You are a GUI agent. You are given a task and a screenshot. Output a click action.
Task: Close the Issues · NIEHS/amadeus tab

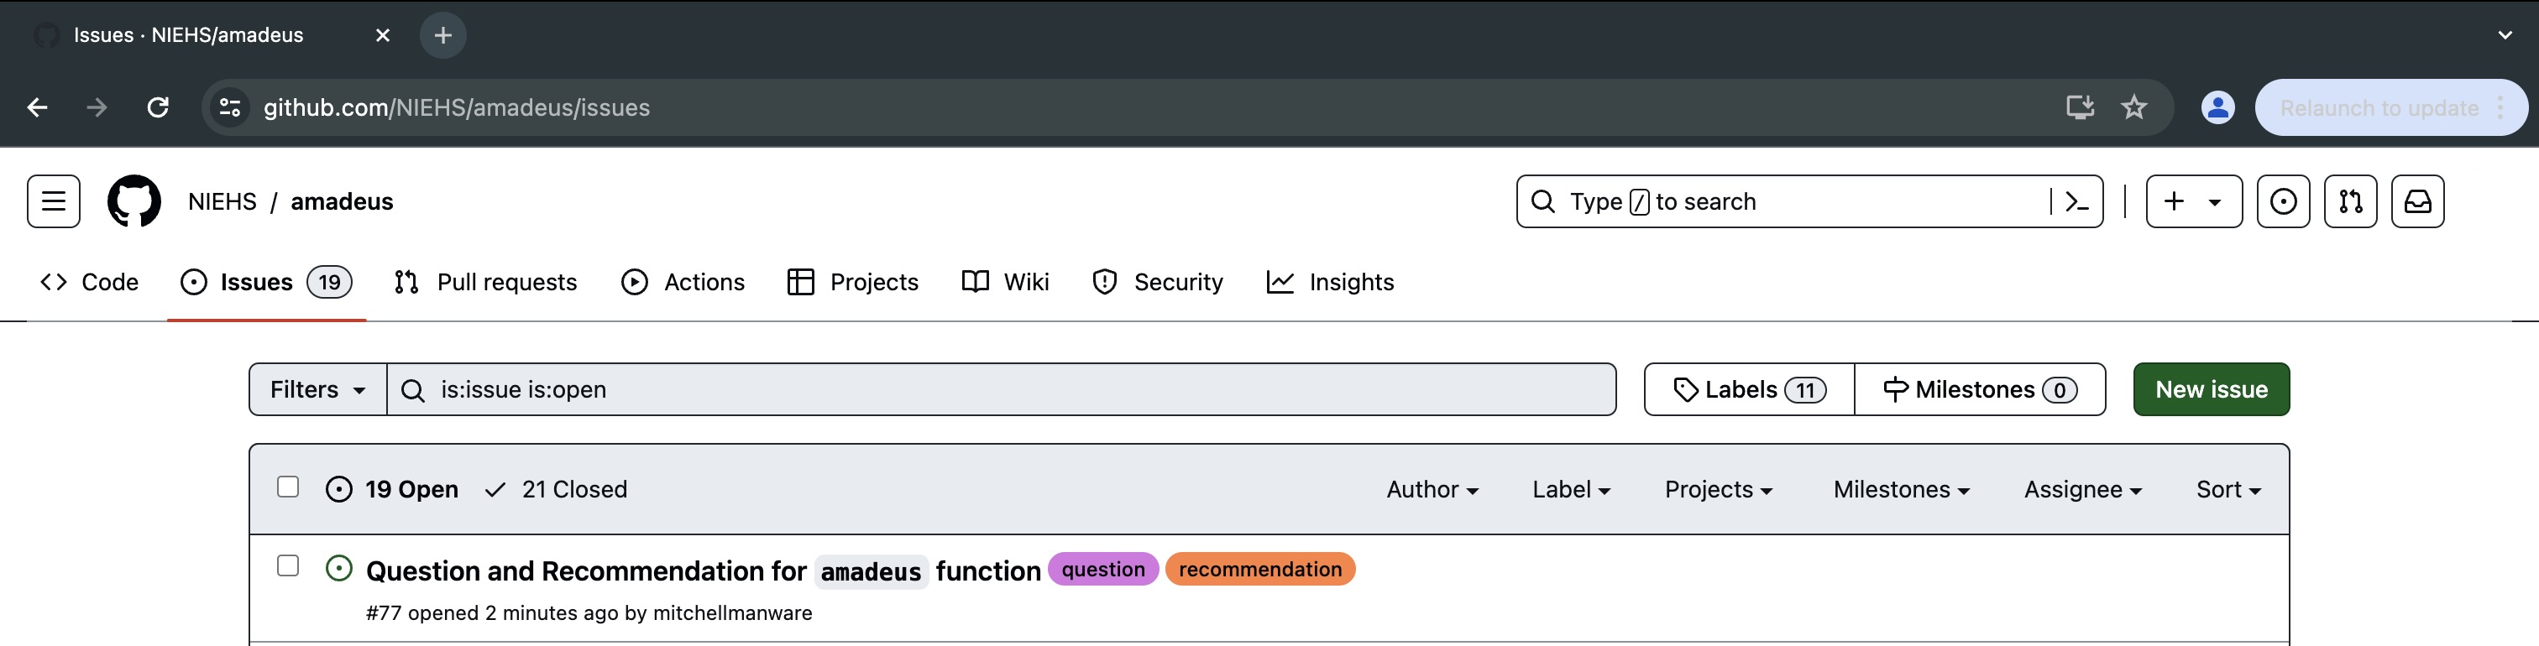coord(384,35)
